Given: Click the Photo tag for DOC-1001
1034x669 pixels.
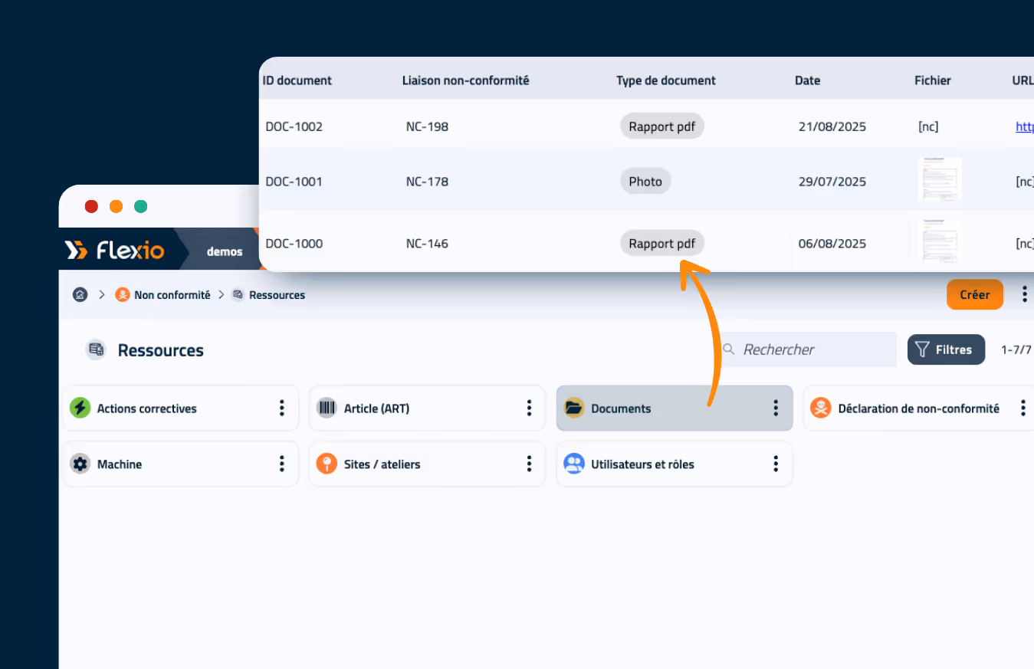Looking at the screenshot, I should pyautogui.click(x=645, y=182).
